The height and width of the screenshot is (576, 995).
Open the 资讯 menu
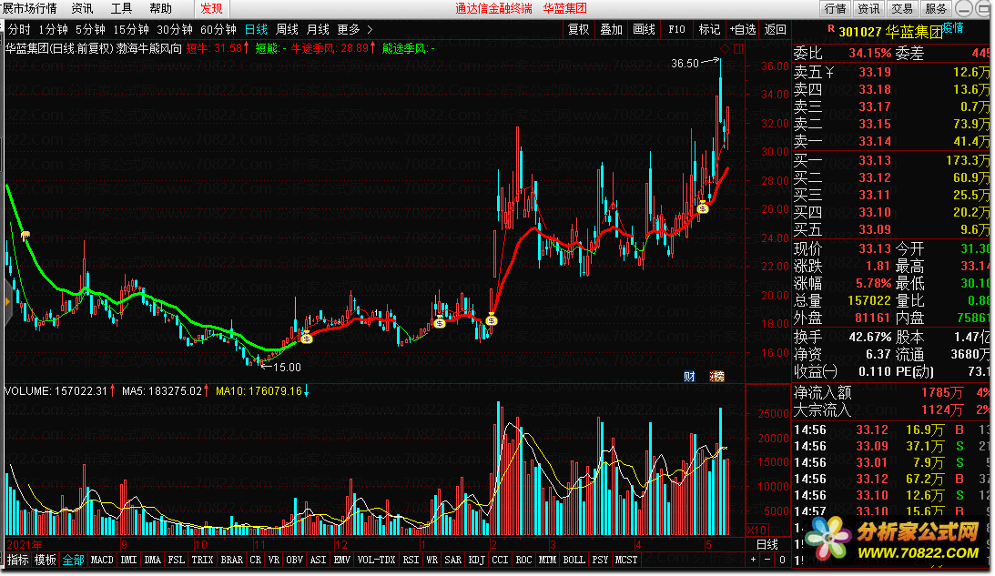(x=83, y=8)
